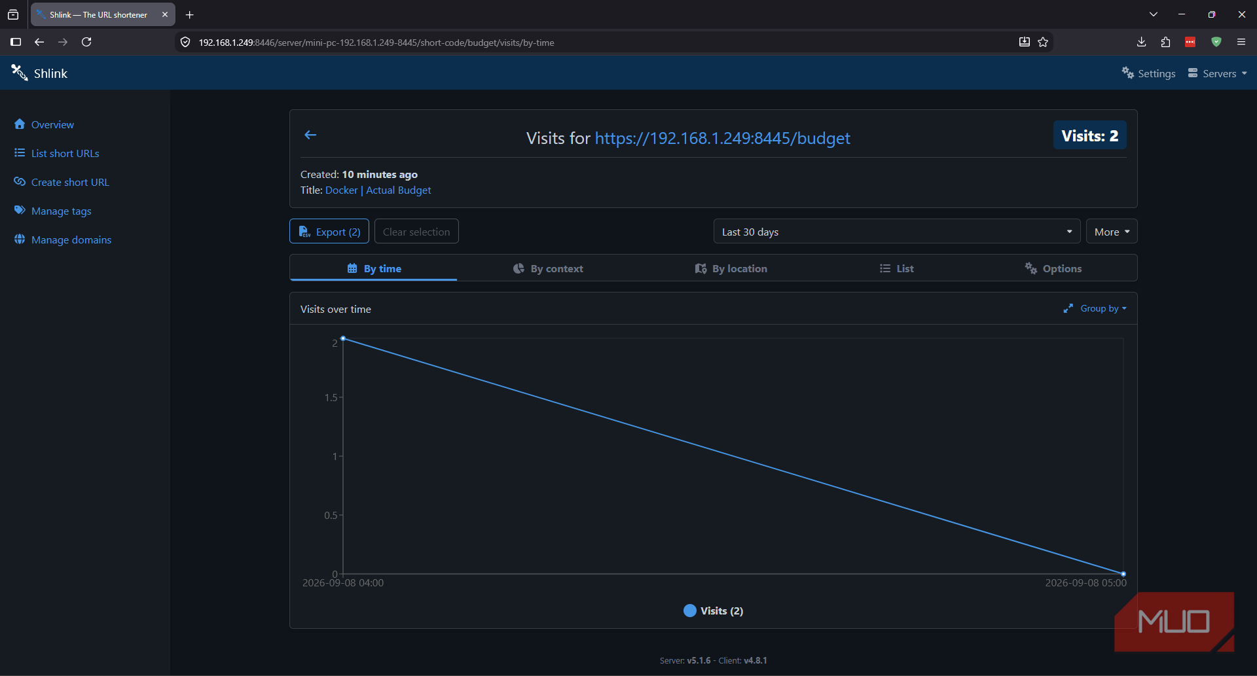Toggle the browser sidebar icon
The image size is (1257, 676).
pyautogui.click(x=16, y=42)
